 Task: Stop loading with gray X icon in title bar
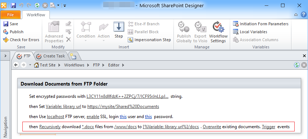45,5
